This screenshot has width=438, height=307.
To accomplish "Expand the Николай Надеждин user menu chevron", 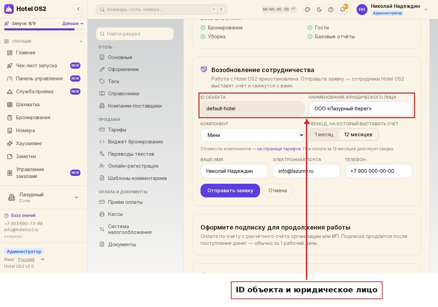I will click(426, 10).
